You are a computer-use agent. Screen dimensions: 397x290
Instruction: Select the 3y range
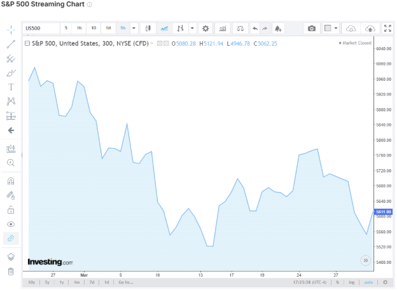tap(47, 282)
